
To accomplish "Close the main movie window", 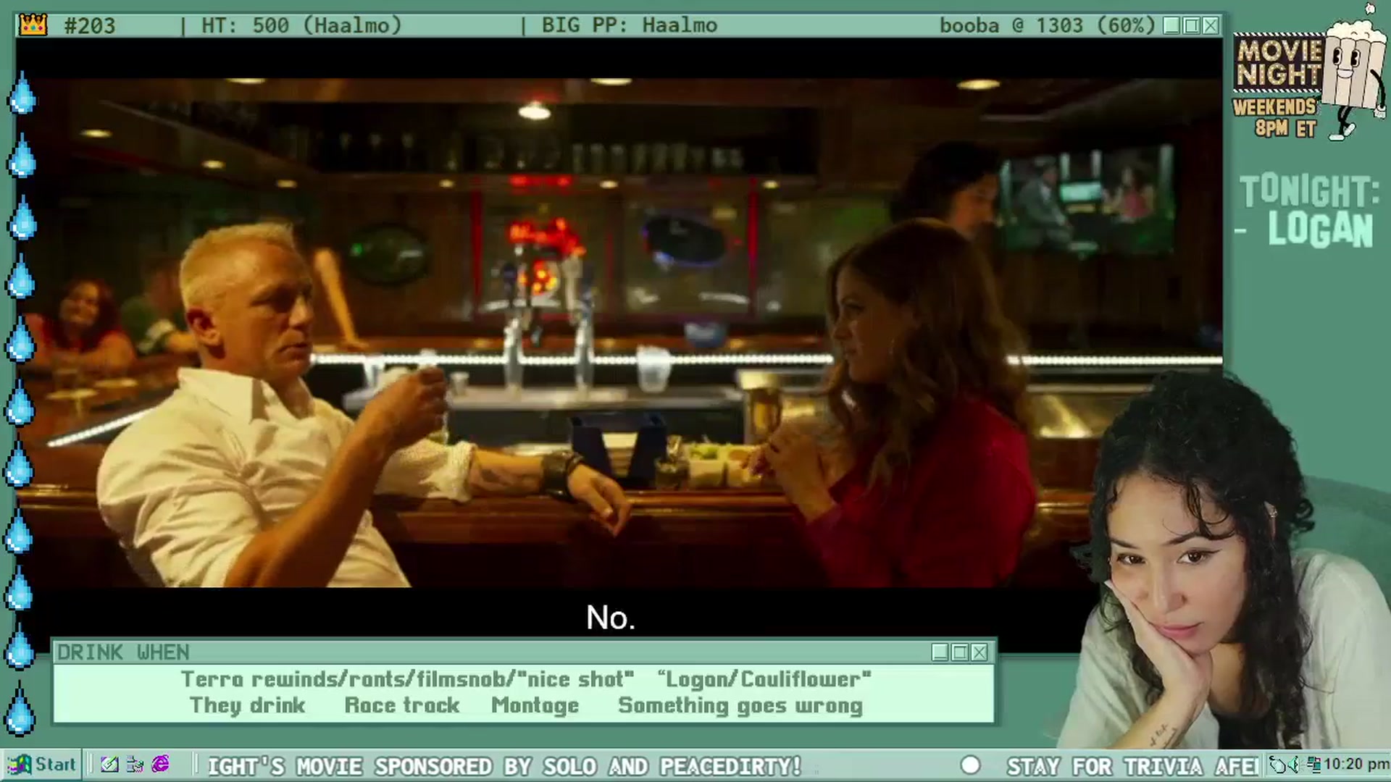I will (1211, 25).
